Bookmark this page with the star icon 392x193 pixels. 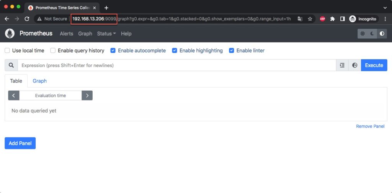(310, 19)
